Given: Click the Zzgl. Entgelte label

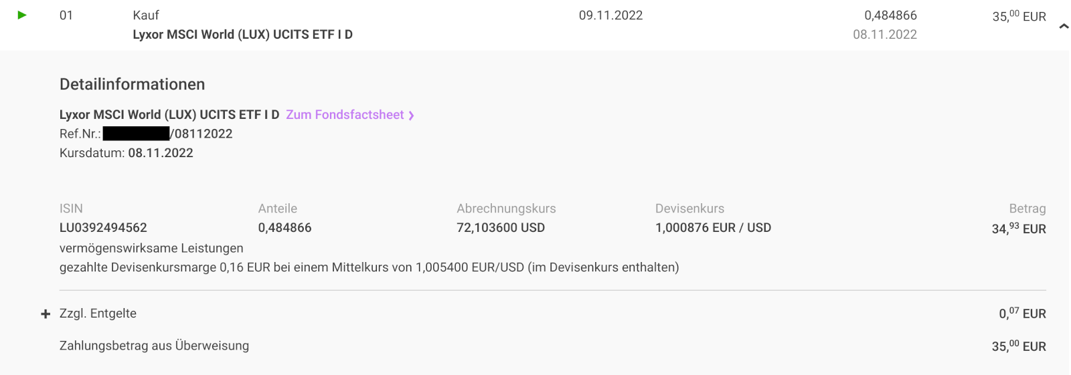Looking at the screenshot, I should (98, 314).
